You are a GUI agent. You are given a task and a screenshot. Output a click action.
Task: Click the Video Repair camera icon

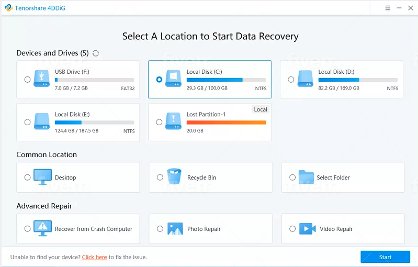click(308, 229)
